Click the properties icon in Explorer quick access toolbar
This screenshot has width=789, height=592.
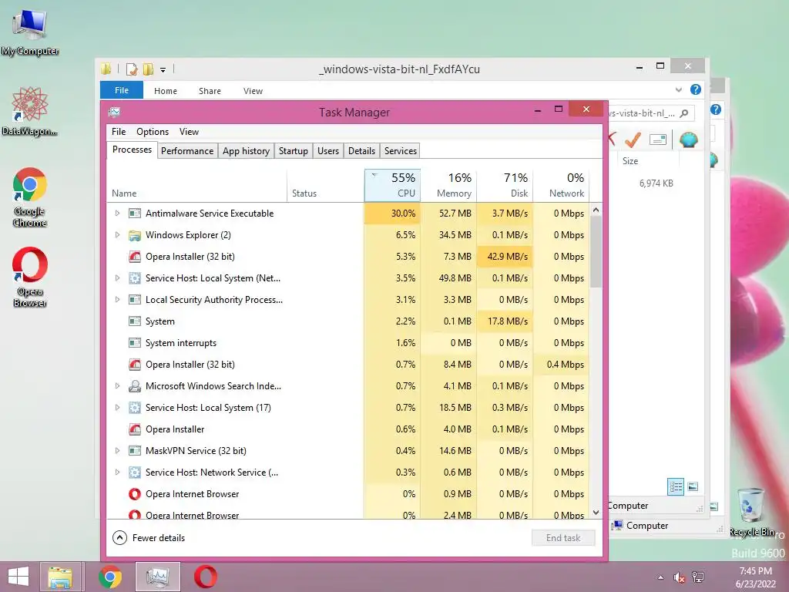tap(131, 69)
